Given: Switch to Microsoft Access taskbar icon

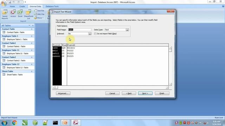Looking at the screenshot, I should [x=76, y=123].
